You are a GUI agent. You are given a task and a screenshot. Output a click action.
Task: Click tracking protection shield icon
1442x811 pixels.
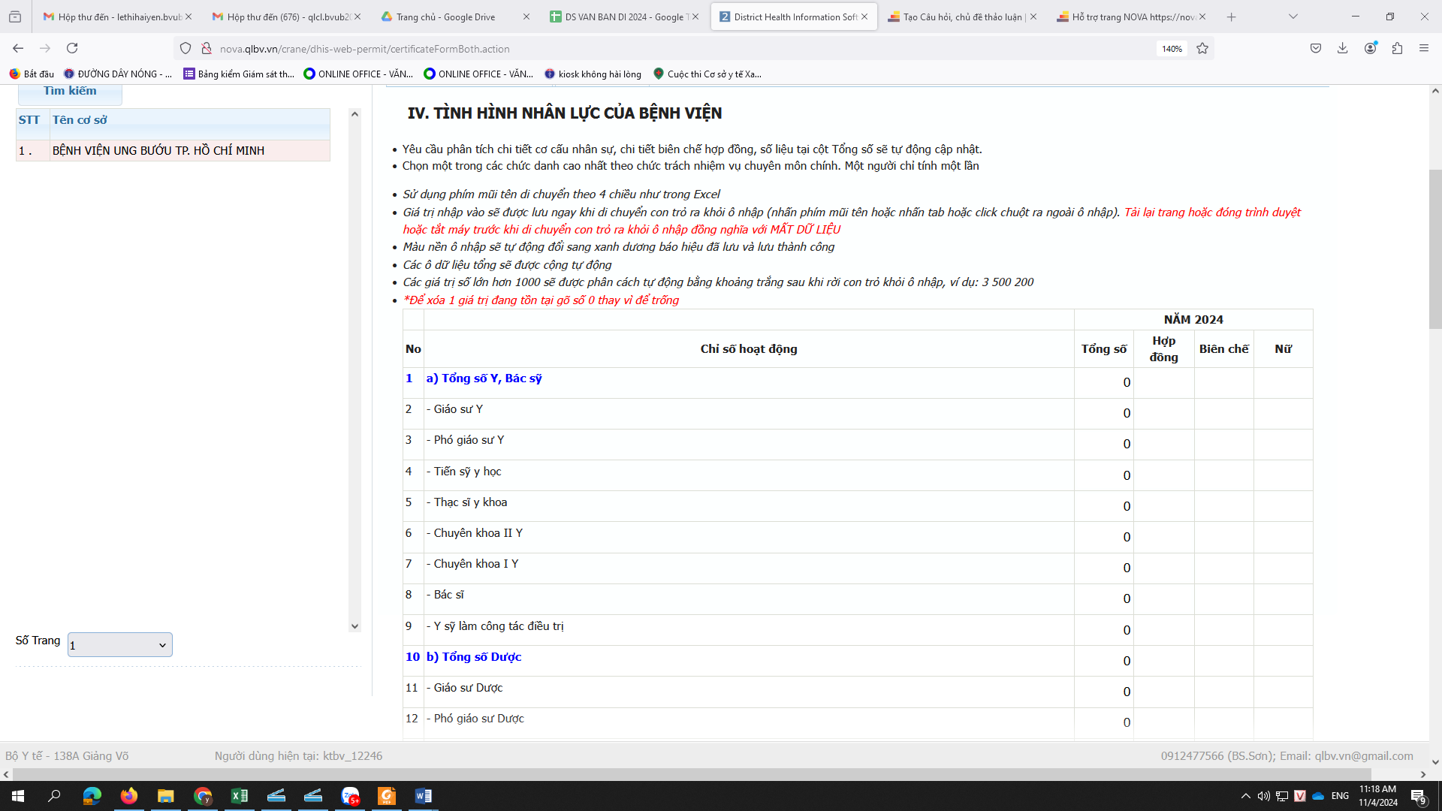point(186,48)
